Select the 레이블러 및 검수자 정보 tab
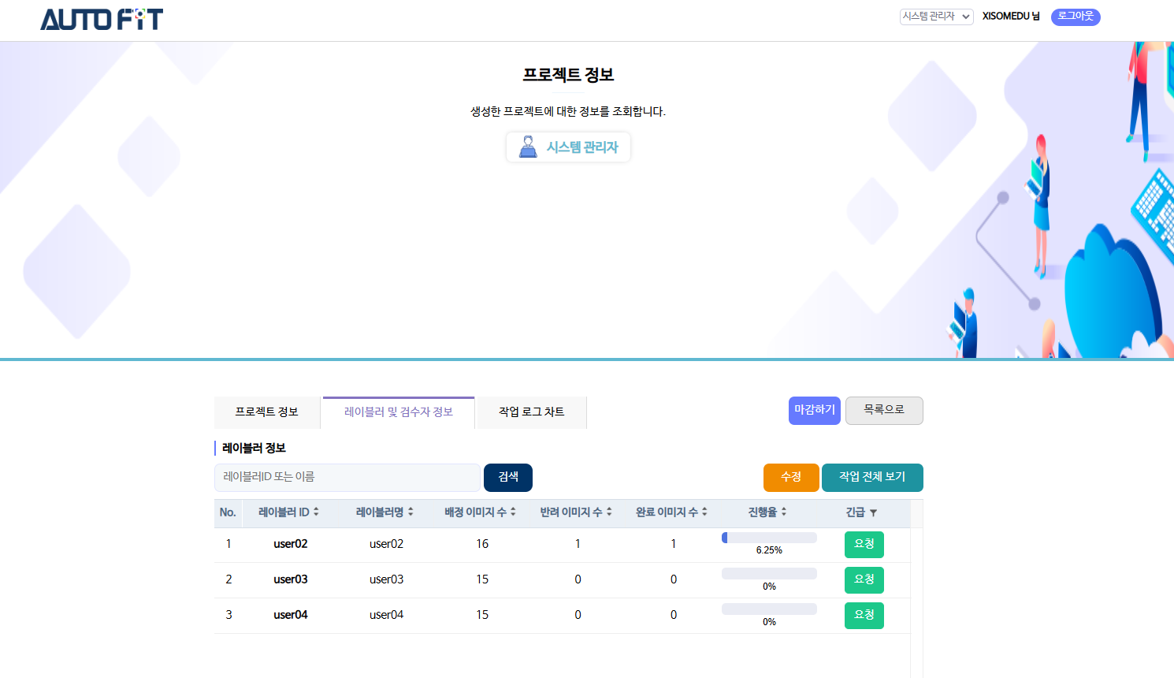 click(x=399, y=412)
